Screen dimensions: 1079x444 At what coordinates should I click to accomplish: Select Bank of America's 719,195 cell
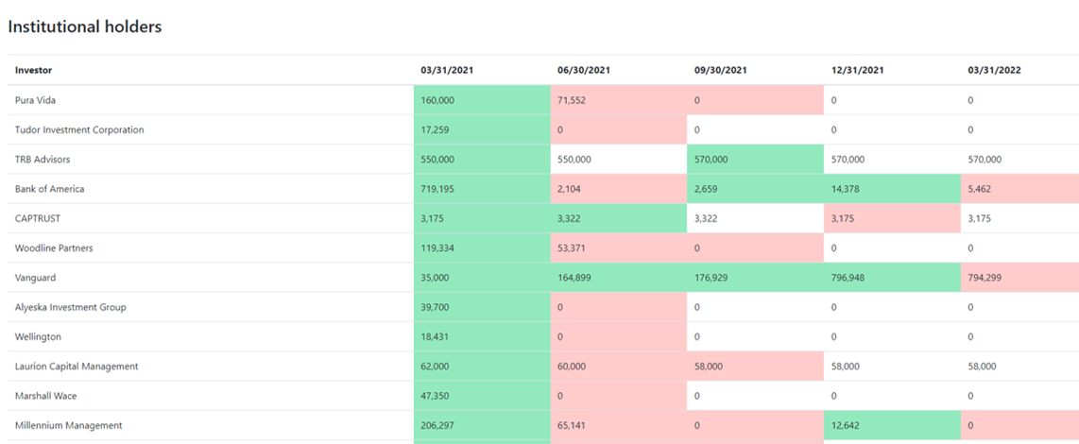[x=483, y=189]
